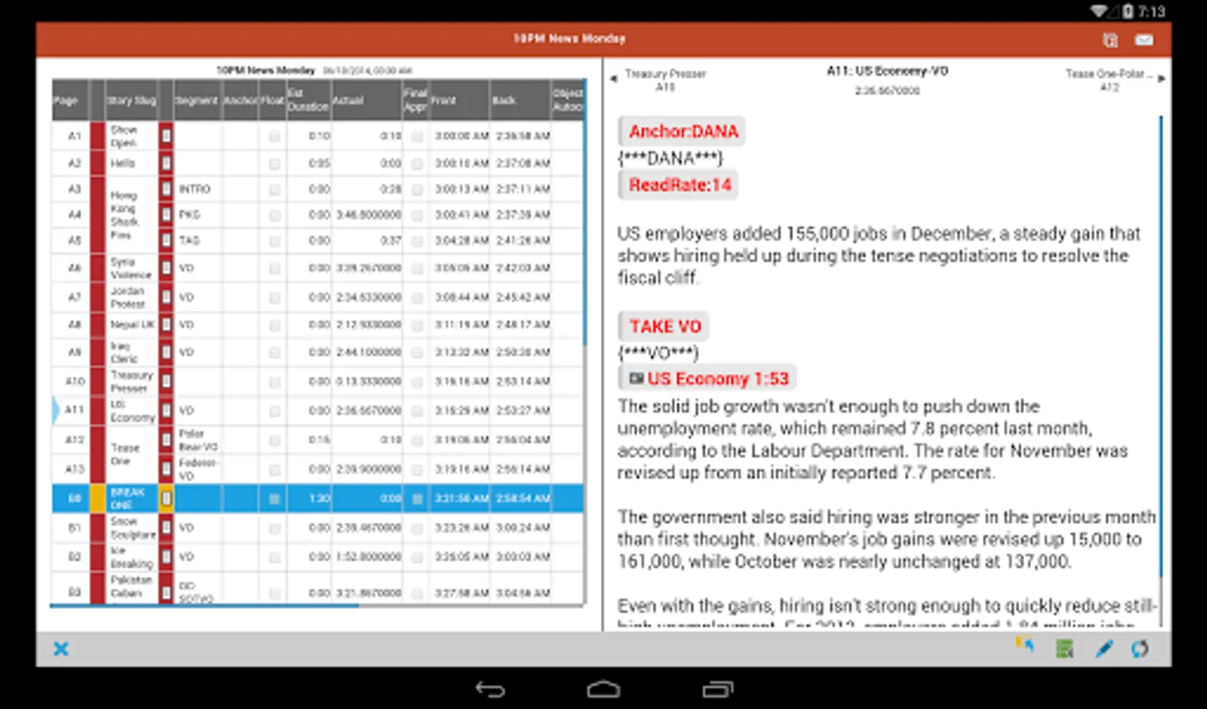Toggle Float checkbox in BREAK ONE row

(x=274, y=499)
